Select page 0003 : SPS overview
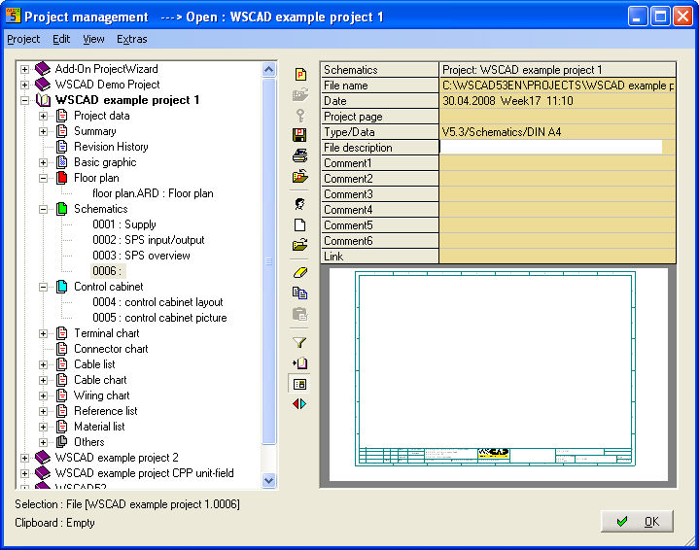 tap(141, 256)
